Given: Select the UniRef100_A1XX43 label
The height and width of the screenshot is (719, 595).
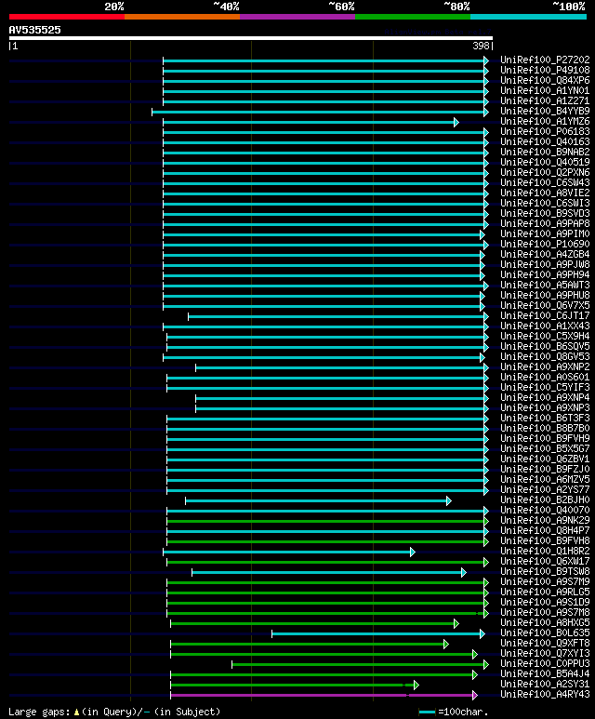Looking at the screenshot, I should click(545, 326).
